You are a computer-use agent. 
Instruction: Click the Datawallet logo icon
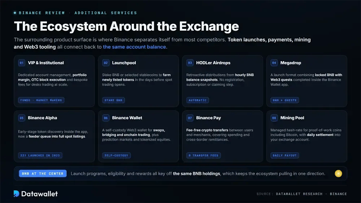pos(16,194)
